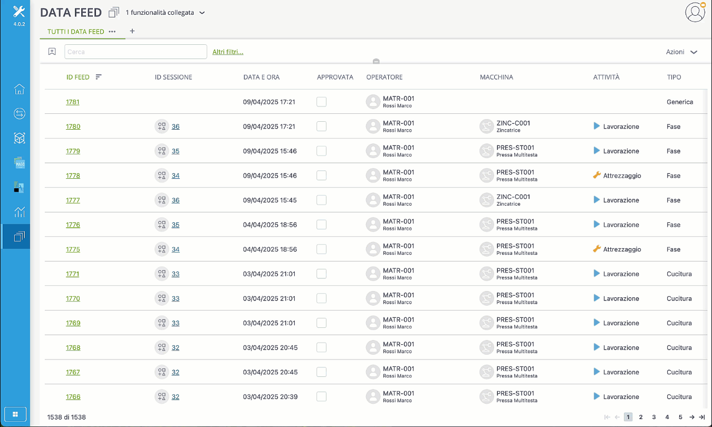Image resolution: width=712 pixels, height=427 pixels.
Task: Click the Generica type cell in row 1781
Action: coord(680,102)
